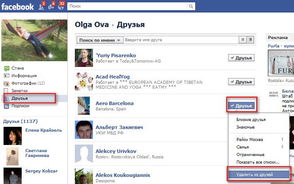
Task: Open Acad HealYog profile
Action: pos(113,77)
